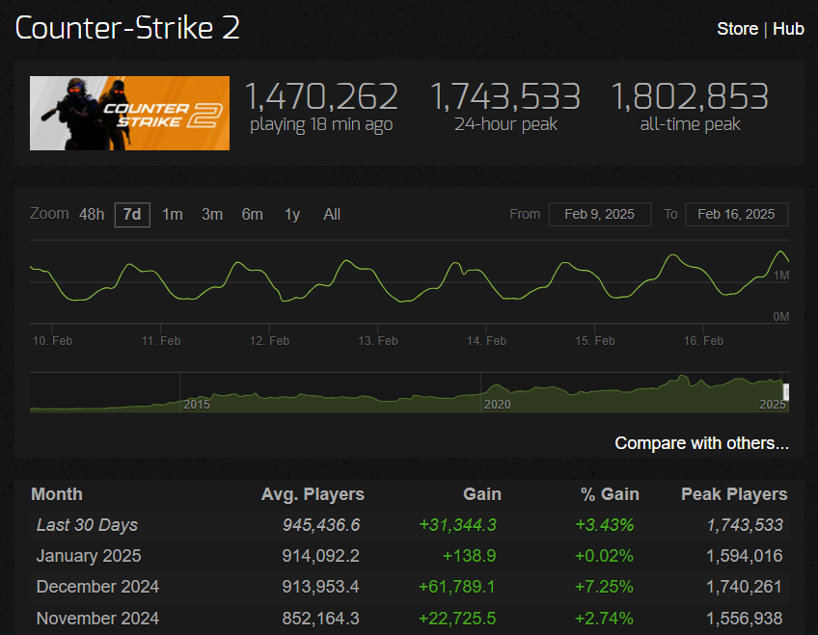The width and height of the screenshot is (818, 635).
Task: Select the January 2025 row label
Action: [x=89, y=556]
